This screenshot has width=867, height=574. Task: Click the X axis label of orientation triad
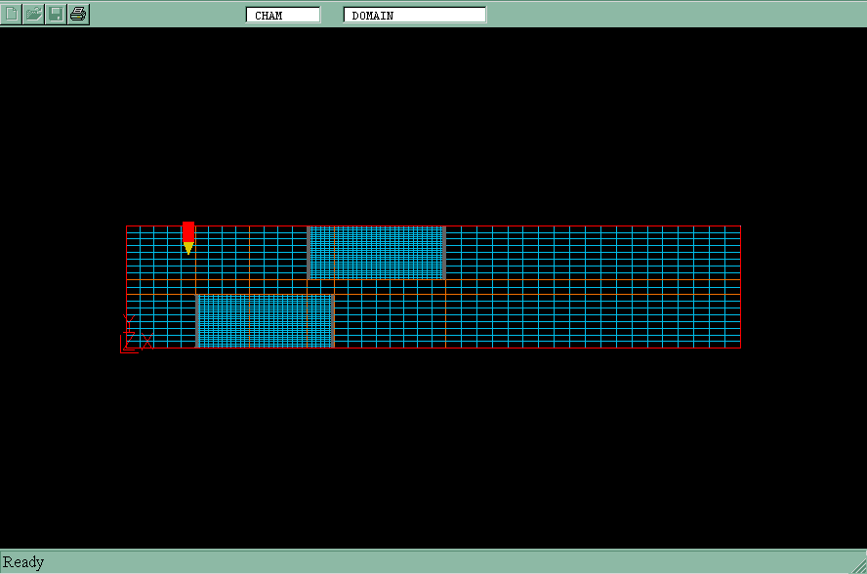(147, 341)
